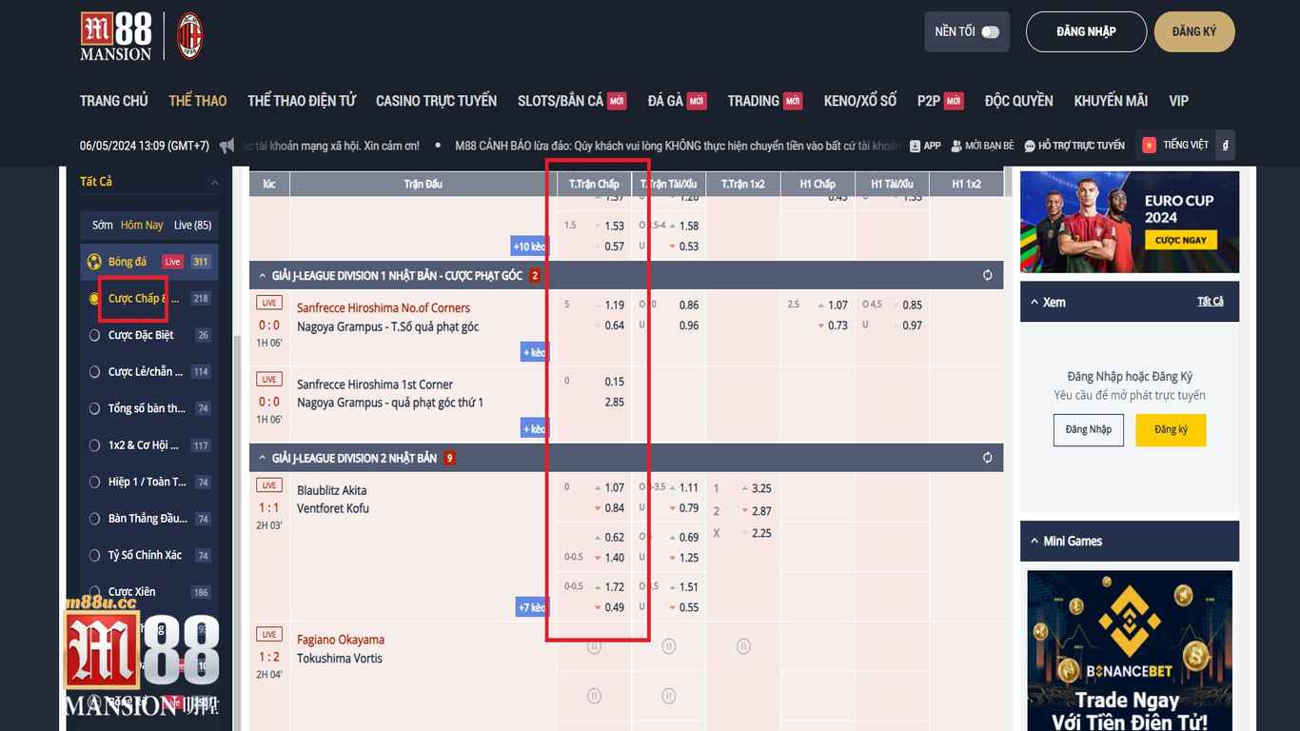Click the M88 Mansion logo in header
Screen dimensions: 1300x731
click(x=115, y=36)
